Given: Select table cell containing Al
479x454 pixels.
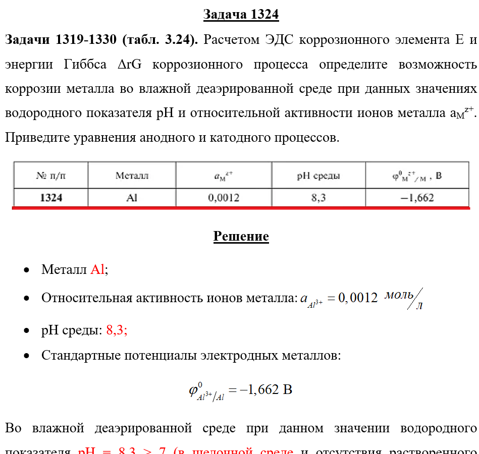Looking at the screenshot, I should pyautogui.click(x=132, y=198).
